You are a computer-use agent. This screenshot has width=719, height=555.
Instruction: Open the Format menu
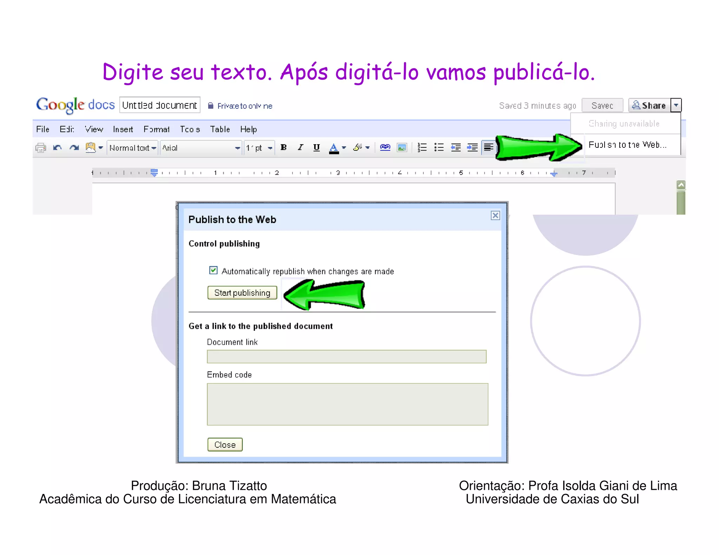pyautogui.click(x=157, y=129)
